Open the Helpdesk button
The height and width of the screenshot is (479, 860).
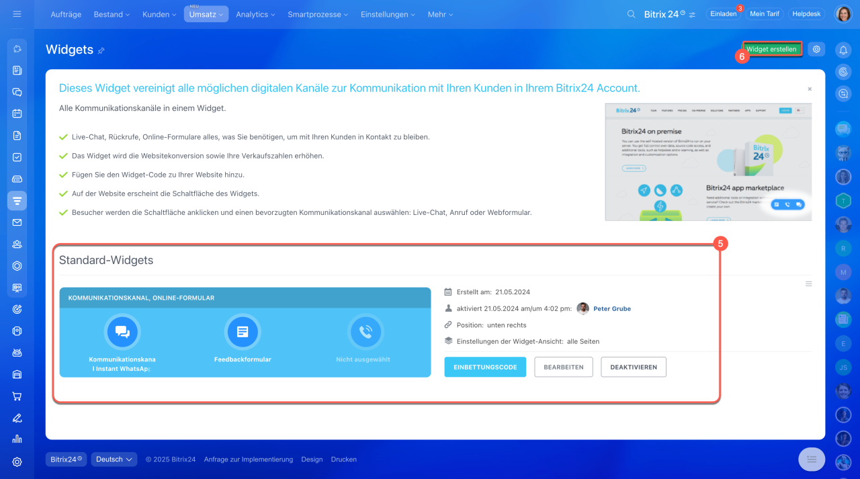[x=806, y=14]
